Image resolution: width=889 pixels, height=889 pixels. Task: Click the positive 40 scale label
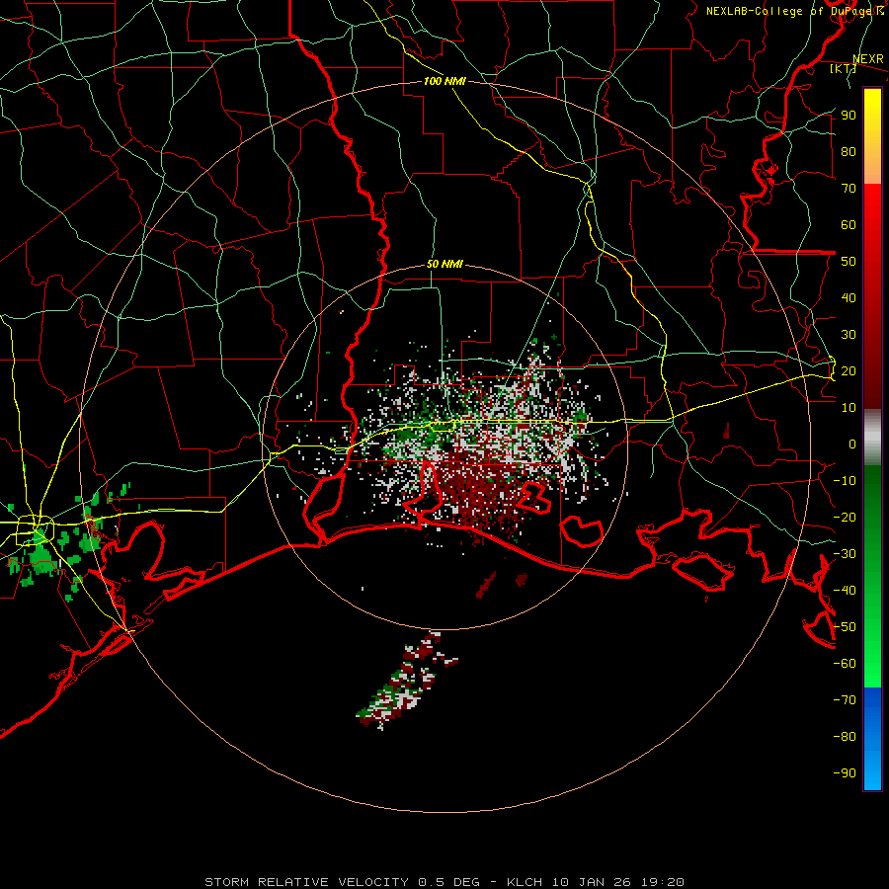pos(849,297)
